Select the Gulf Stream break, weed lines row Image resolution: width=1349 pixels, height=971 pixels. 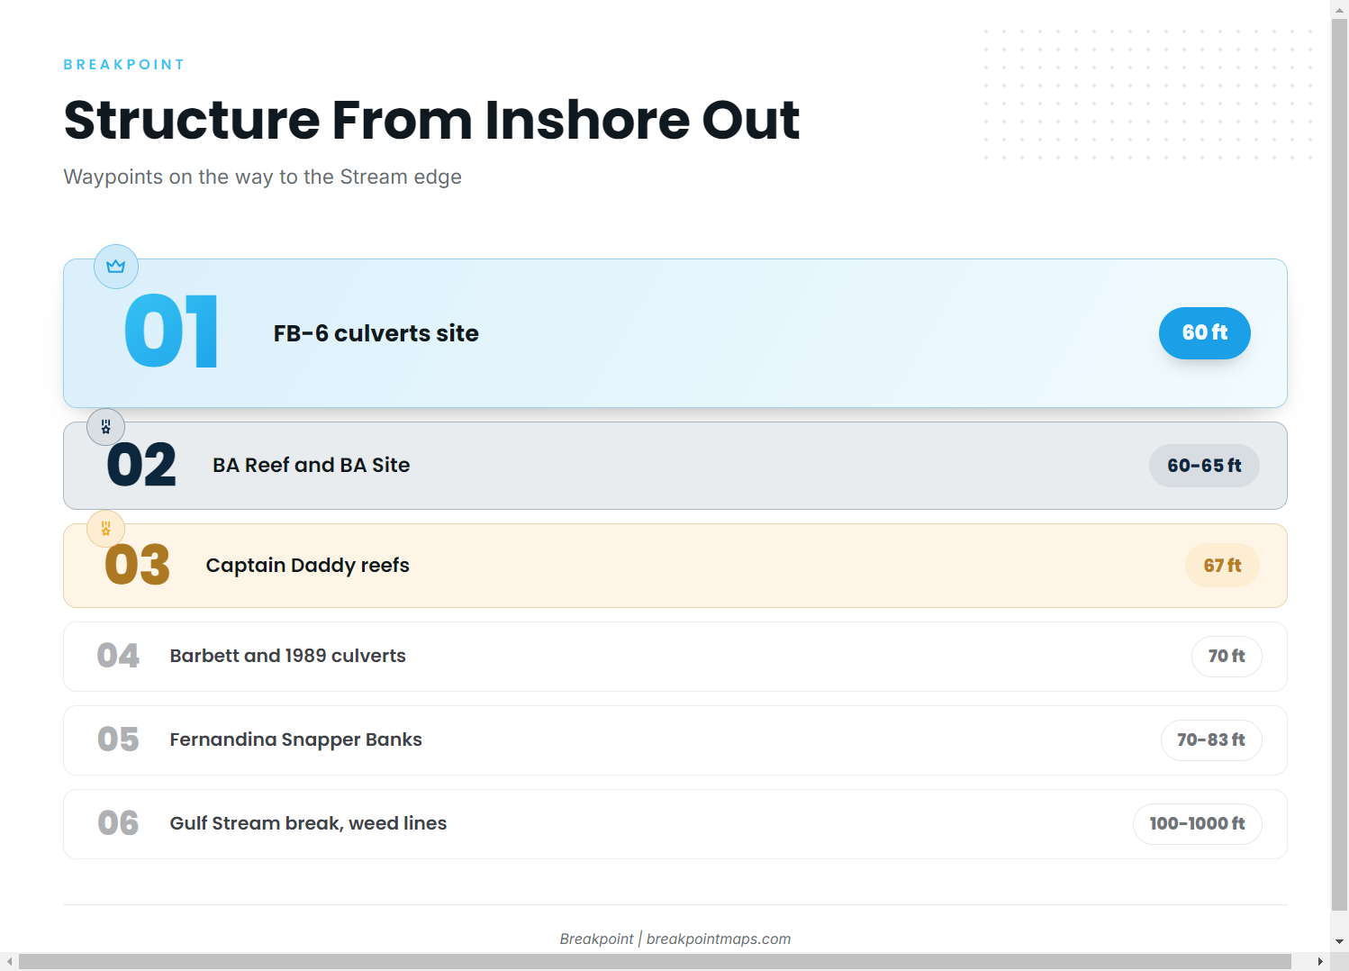click(675, 824)
